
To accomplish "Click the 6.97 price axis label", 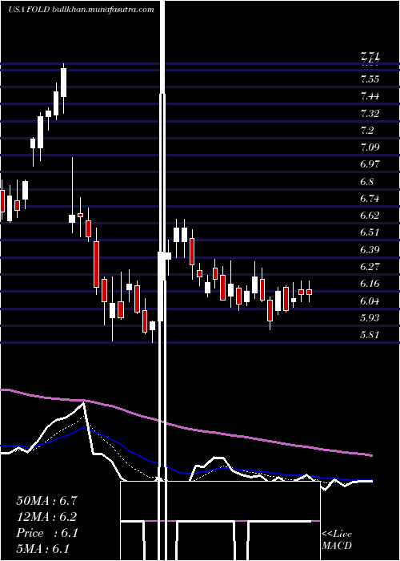I will point(370,164).
